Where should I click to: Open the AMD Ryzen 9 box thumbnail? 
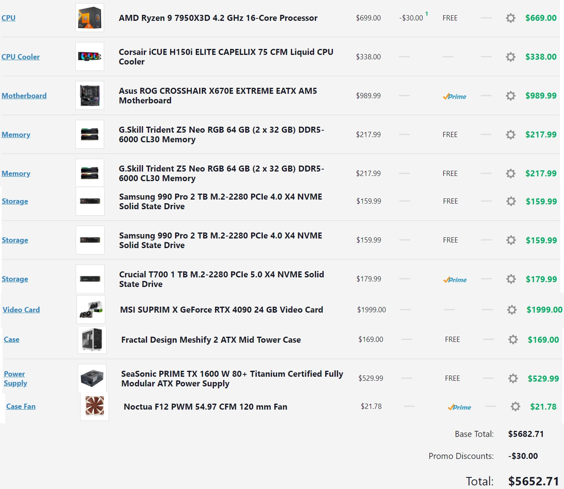[x=90, y=18]
